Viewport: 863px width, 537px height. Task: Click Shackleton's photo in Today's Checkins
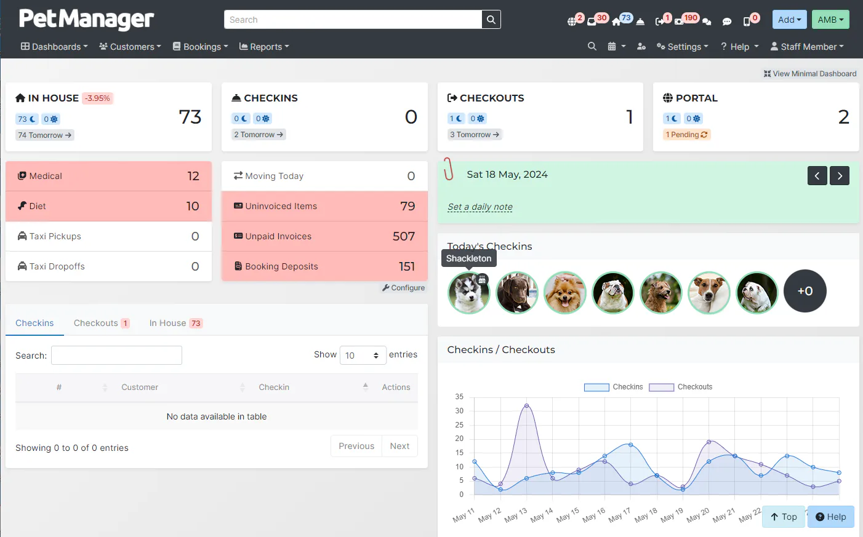click(x=468, y=292)
